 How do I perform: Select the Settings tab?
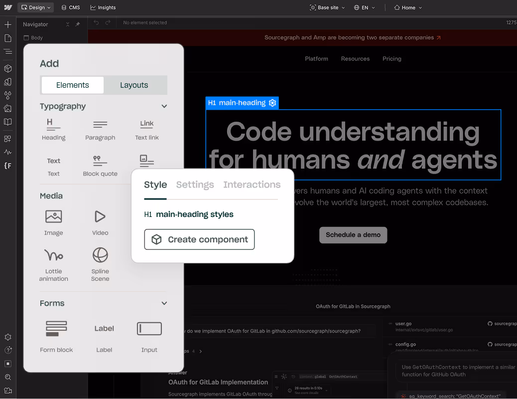[x=195, y=185]
